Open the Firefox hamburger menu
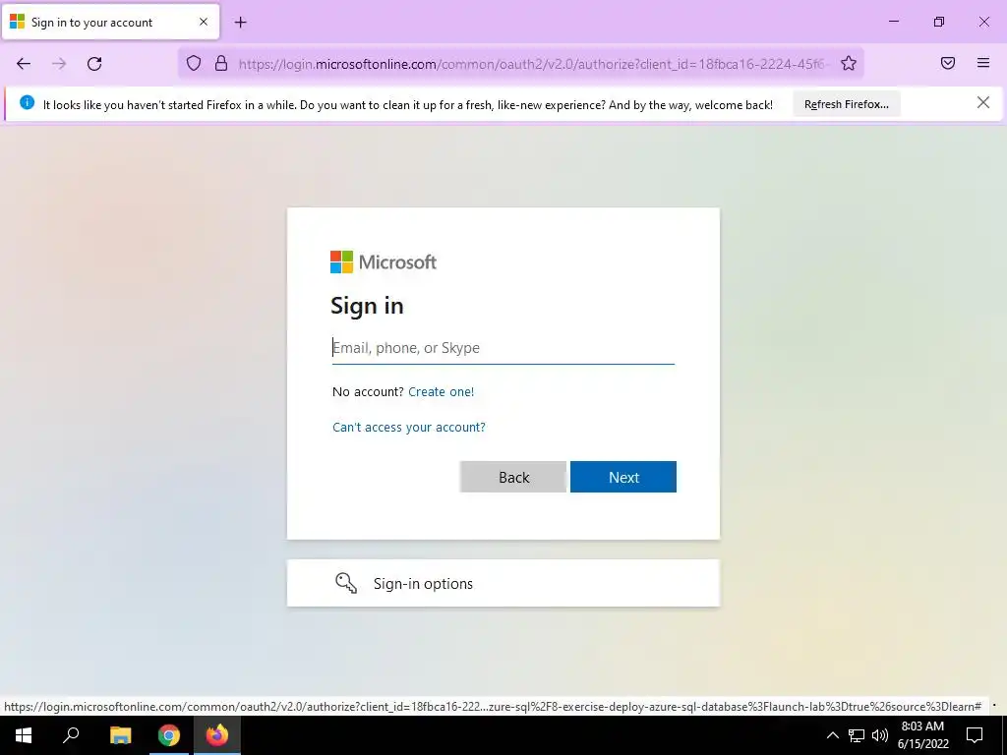1007x755 pixels. click(x=983, y=63)
